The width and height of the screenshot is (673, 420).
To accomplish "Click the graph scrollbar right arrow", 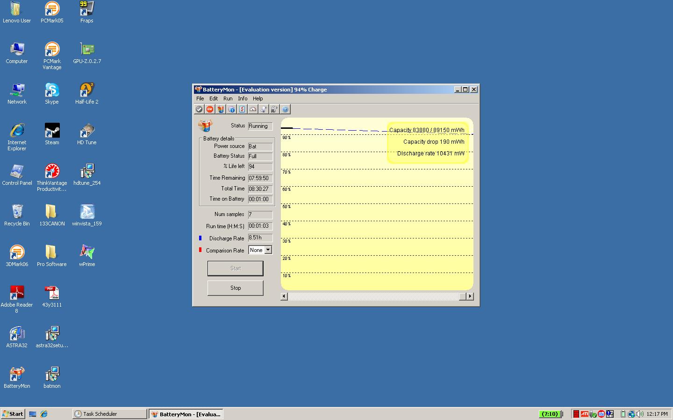I will (470, 296).
